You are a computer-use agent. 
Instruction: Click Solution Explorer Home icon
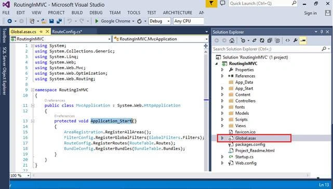pyautogui.click(x=232, y=40)
